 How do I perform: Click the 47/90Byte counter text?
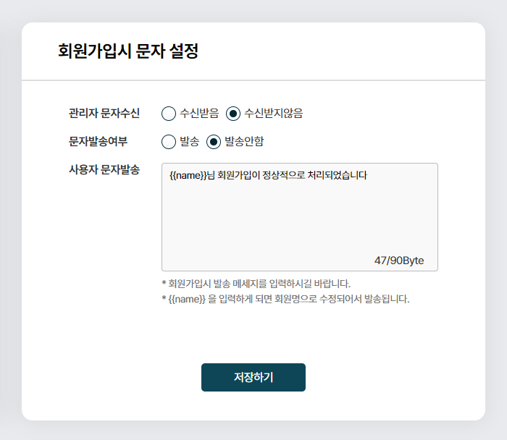click(x=399, y=261)
